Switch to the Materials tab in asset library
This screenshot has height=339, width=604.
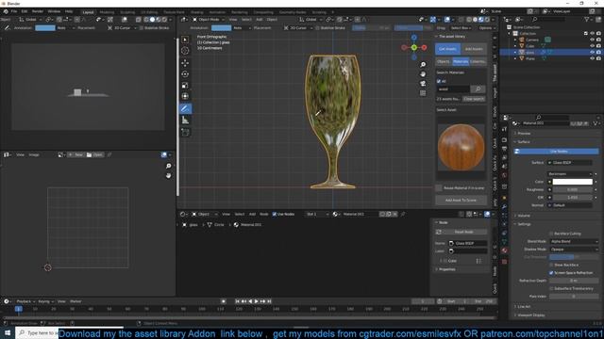(461, 61)
